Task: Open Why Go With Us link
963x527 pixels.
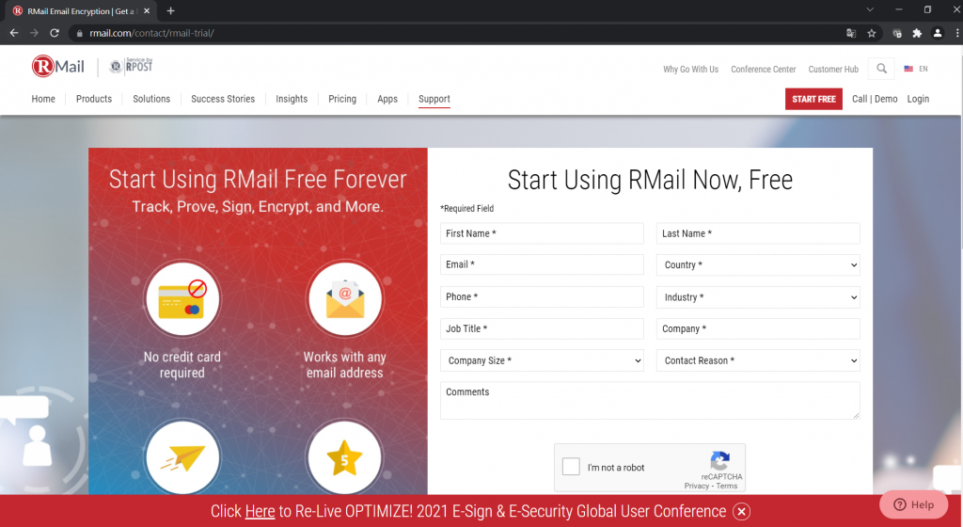Action: click(x=690, y=70)
